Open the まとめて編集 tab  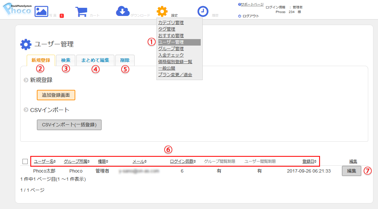click(95, 60)
